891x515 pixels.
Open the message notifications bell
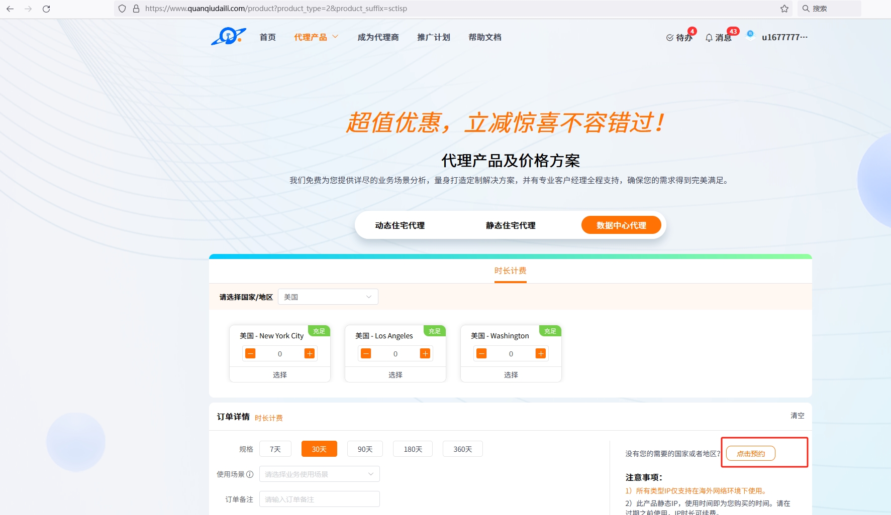click(709, 38)
